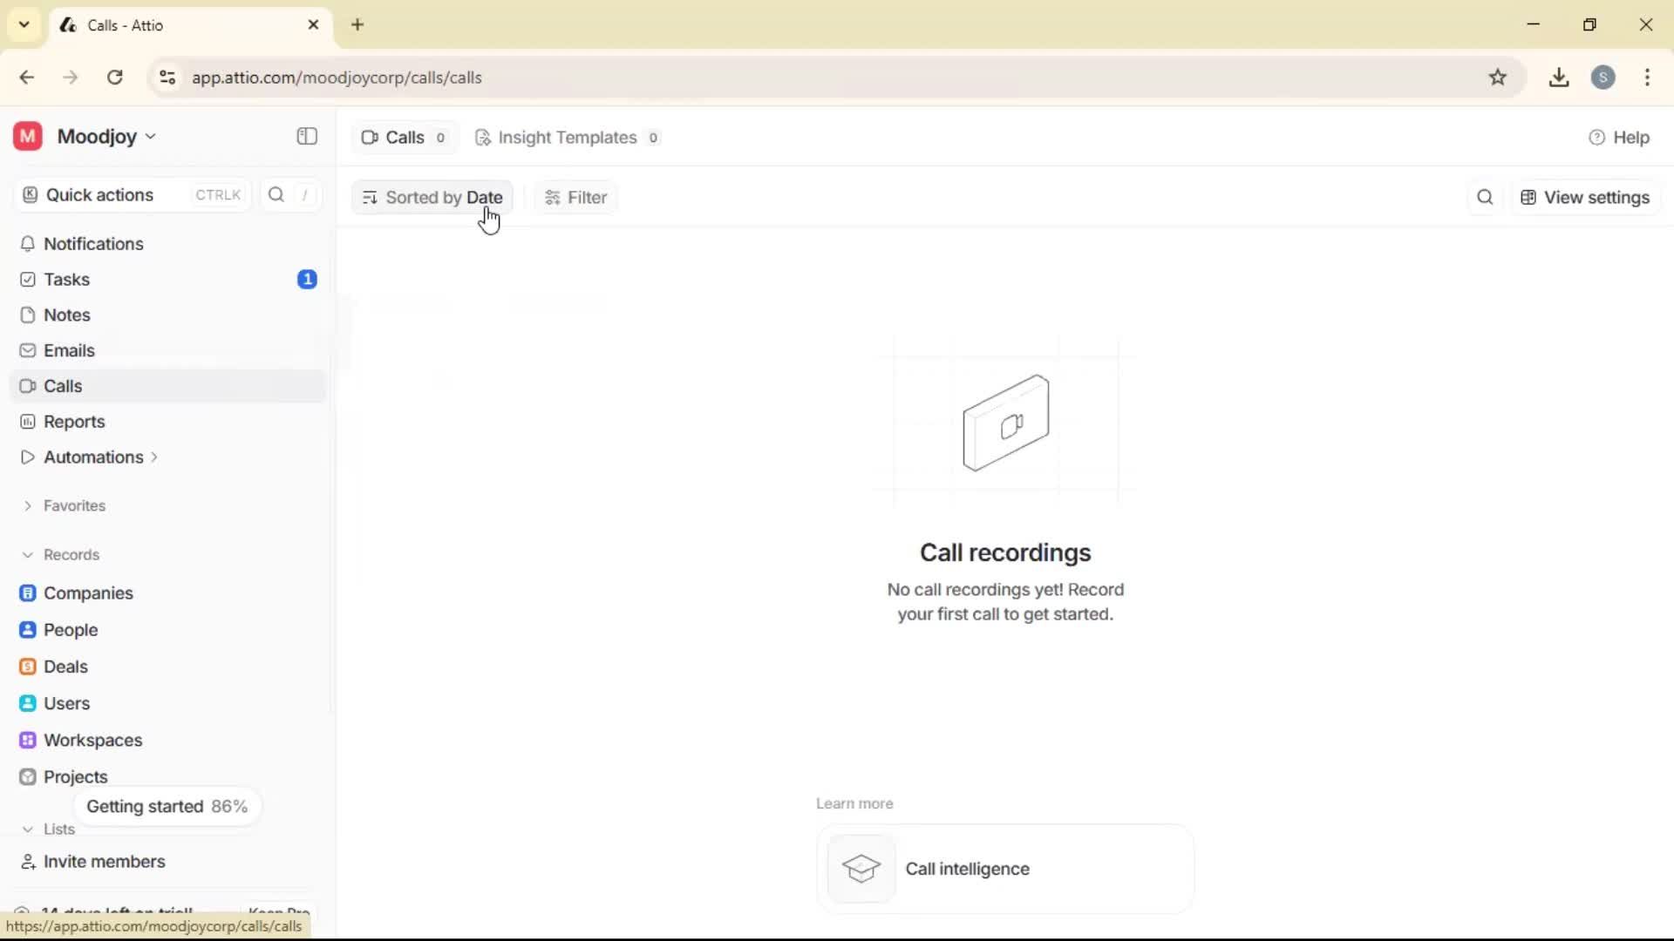This screenshot has width=1674, height=941.
Task: Open the Workspaces section
Action: click(93, 740)
